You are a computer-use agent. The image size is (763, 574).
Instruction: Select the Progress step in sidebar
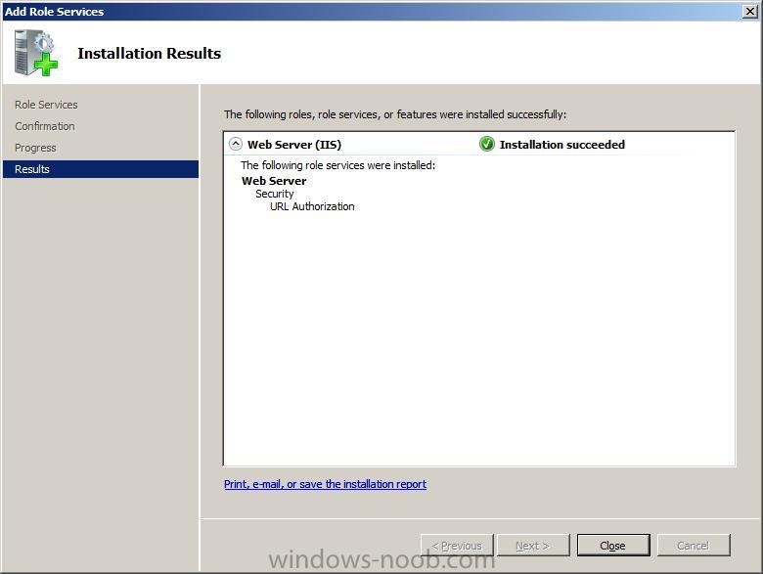click(x=35, y=148)
